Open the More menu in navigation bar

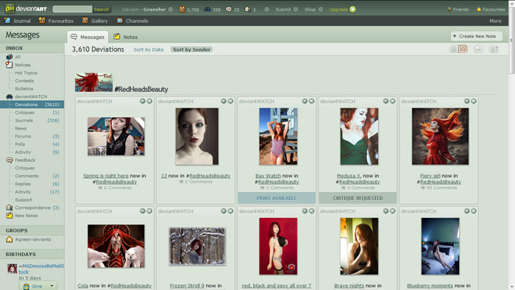(x=495, y=21)
